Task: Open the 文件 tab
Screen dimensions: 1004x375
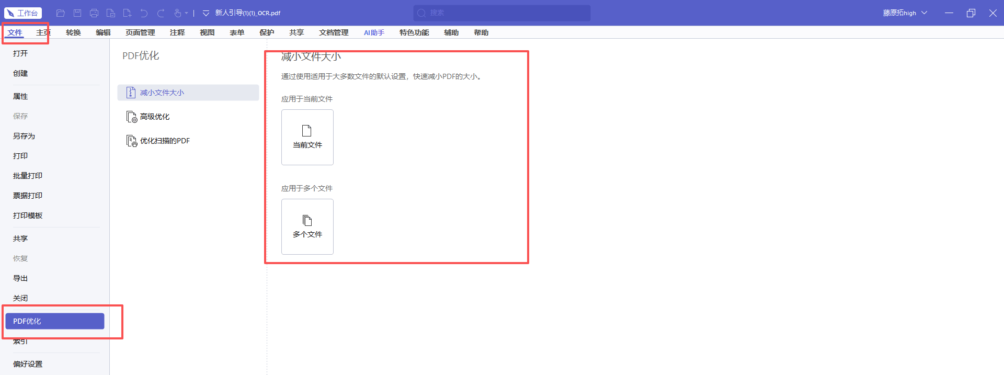Action: pyautogui.click(x=15, y=32)
